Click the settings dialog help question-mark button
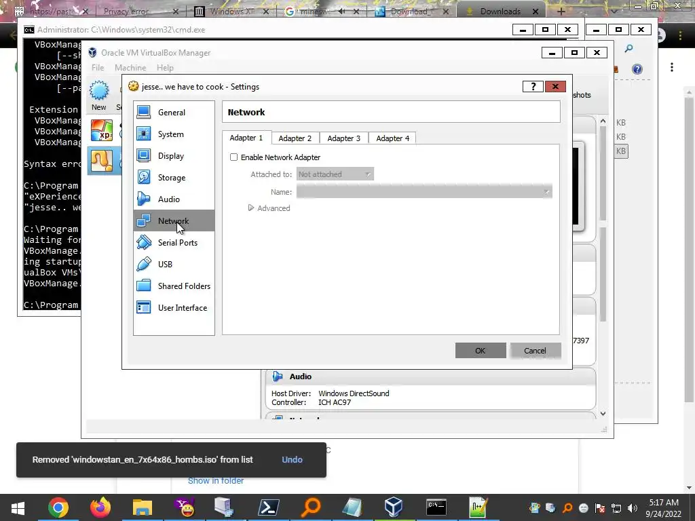Image resolution: width=695 pixels, height=521 pixels. pyautogui.click(x=533, y=86)
